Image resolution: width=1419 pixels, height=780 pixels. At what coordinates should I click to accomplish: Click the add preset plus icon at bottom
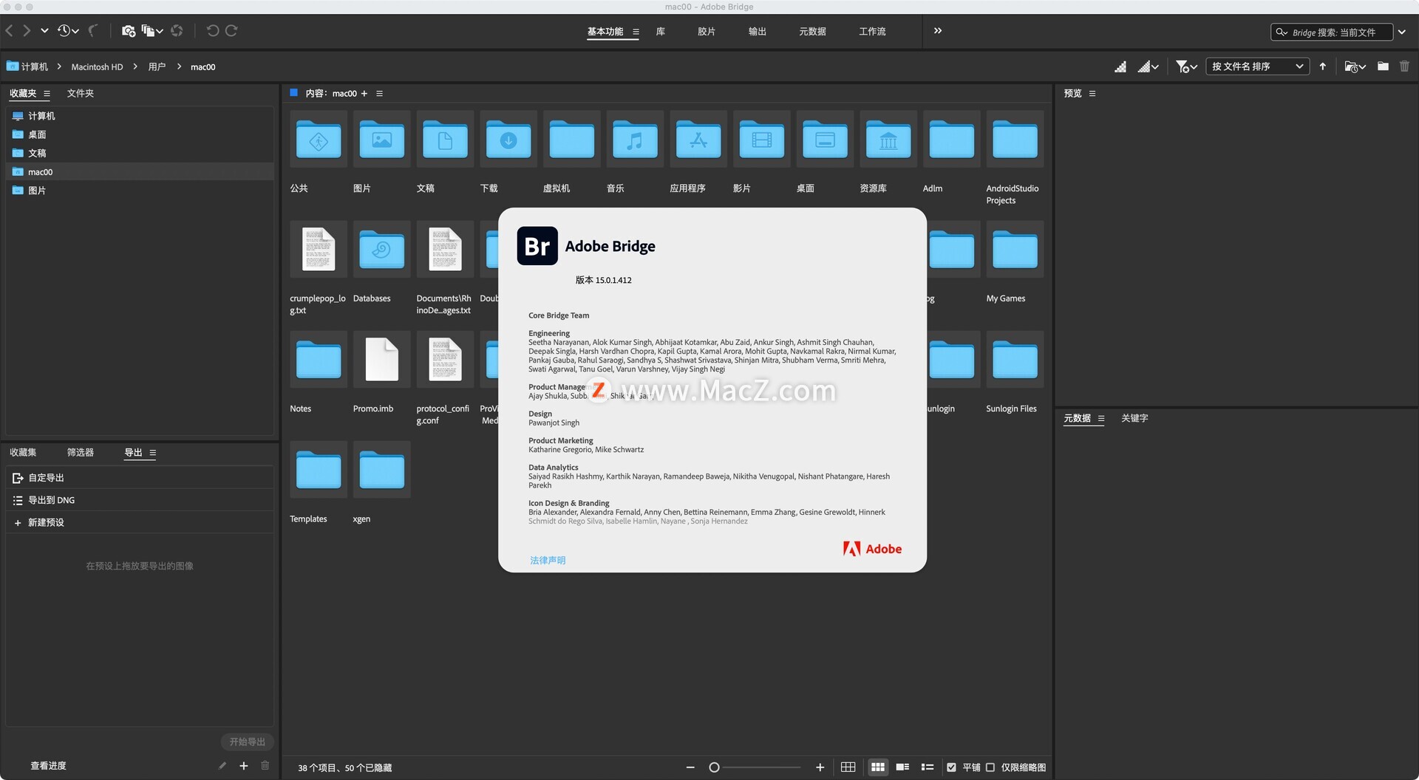tap(243, 766)
